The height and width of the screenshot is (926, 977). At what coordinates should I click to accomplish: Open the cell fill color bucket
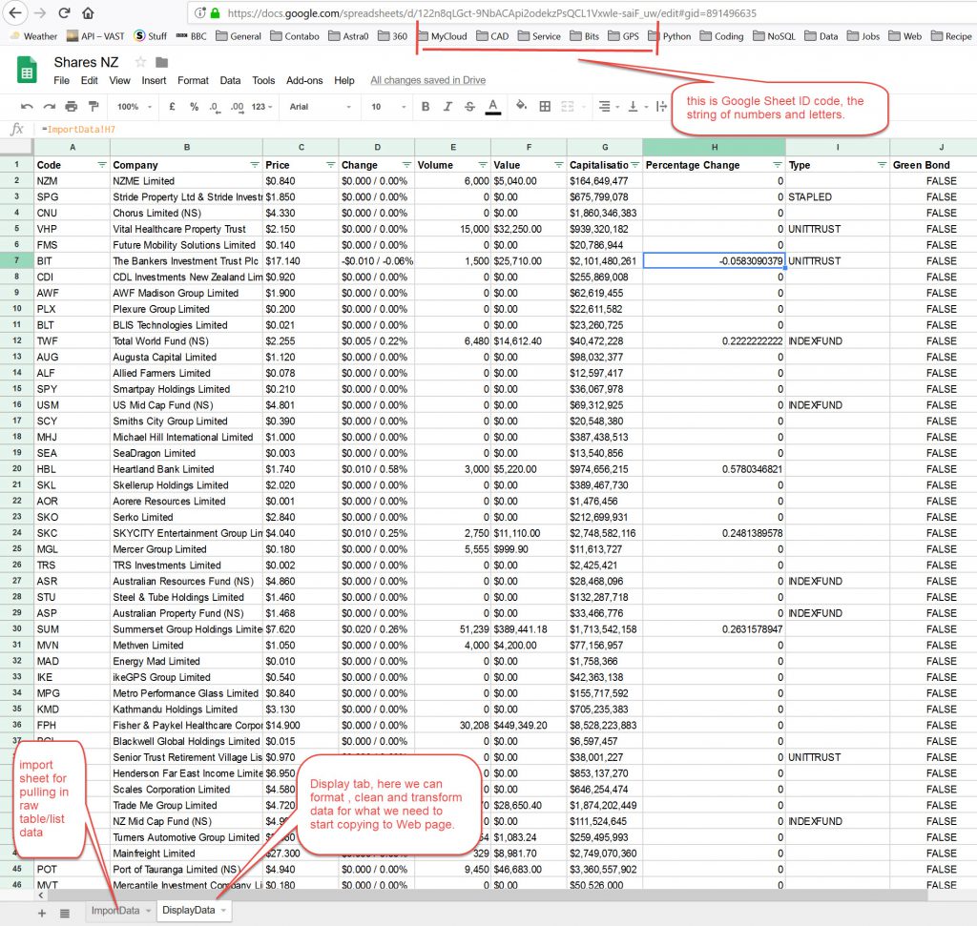521,107
